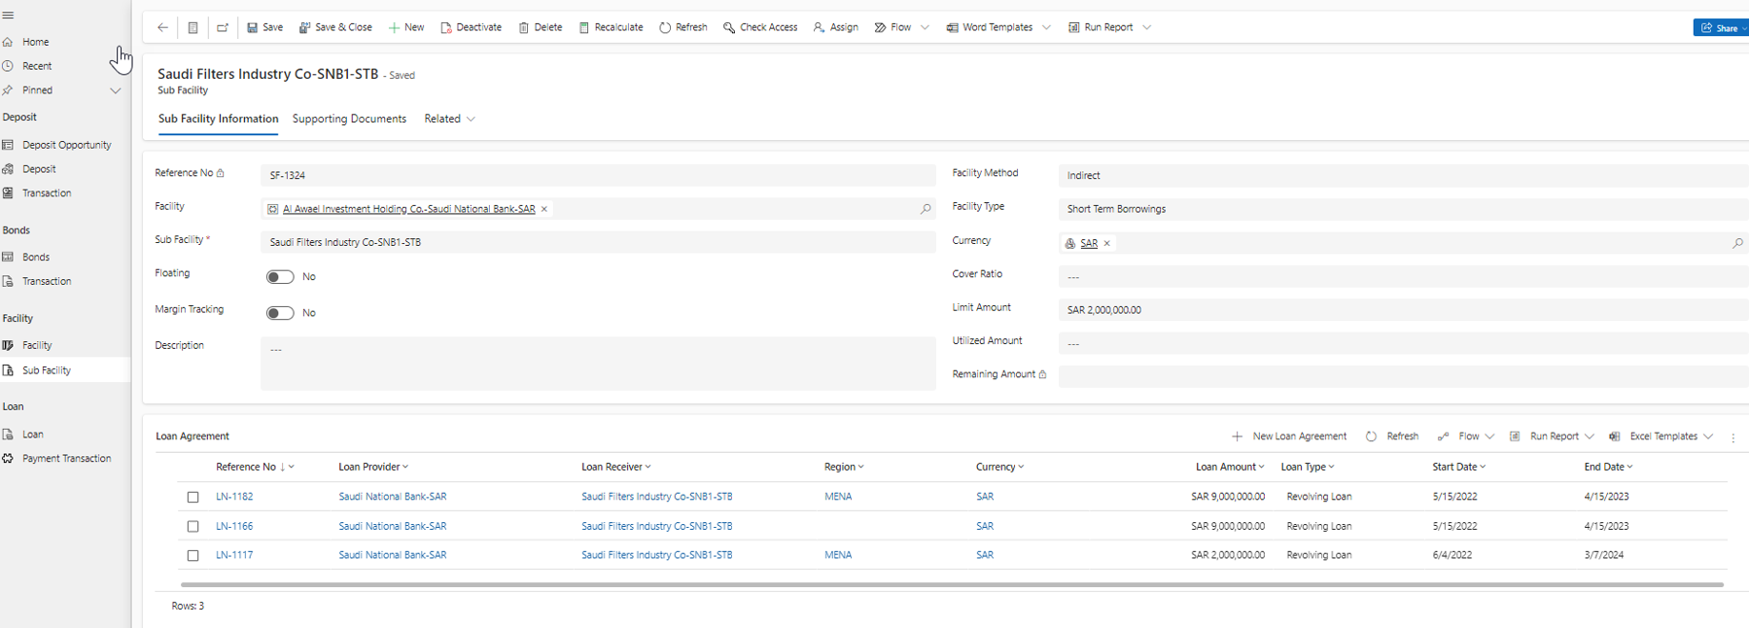This screenshot has width=1749, height=628.
Task: Expand the Related tab dropdown
Action: click(x=471, y=120)
